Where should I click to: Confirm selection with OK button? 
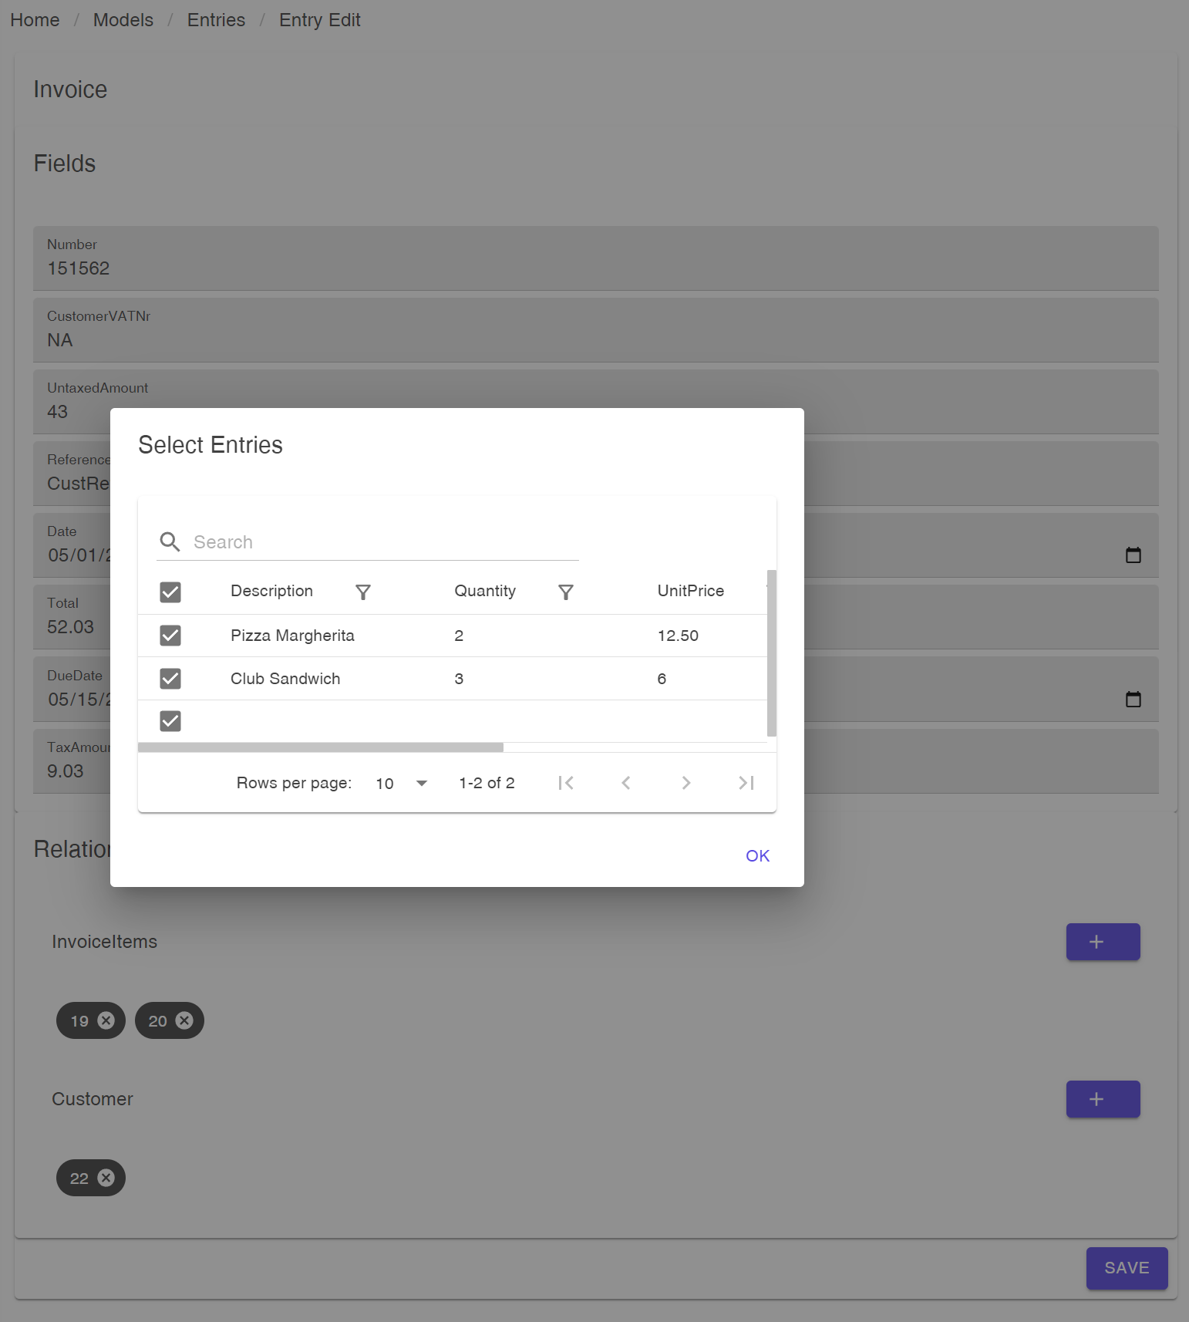click(757, 855)
